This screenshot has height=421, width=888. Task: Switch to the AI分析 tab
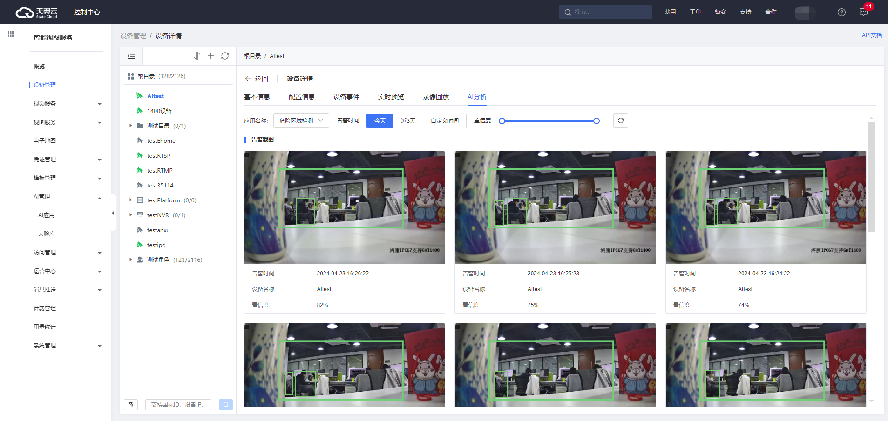click(477, 97)
